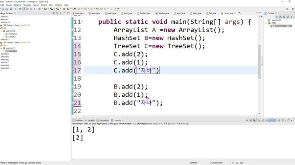Click the Sort icon in Outline toolbar
This screenshot has height=165, width=295.
[281, 17]
